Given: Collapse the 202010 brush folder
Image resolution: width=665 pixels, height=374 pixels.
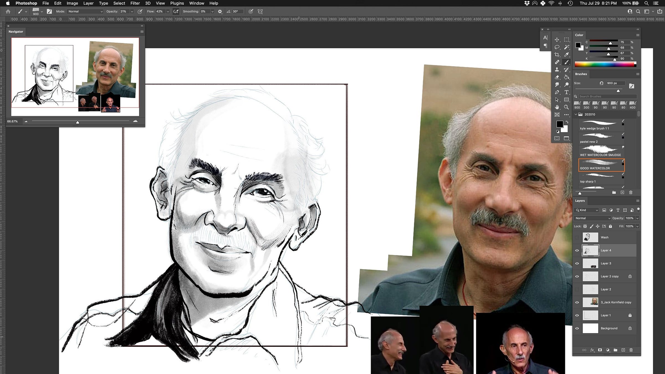Looking at the screenshot, I should click(x=576, y=114).
